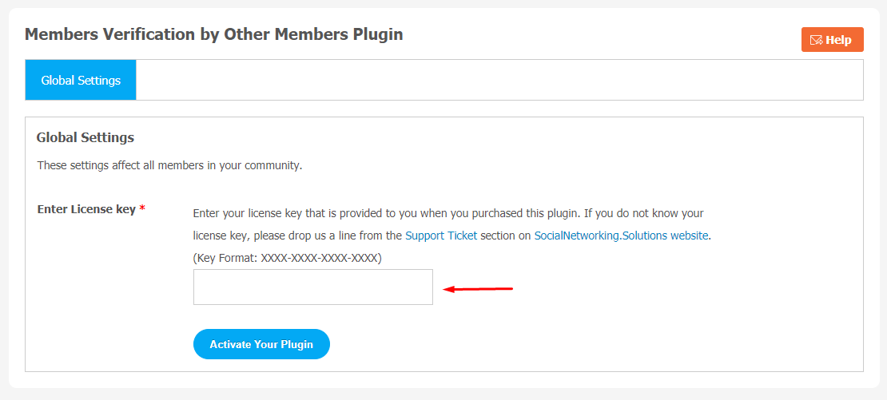The image size is (887, 400).
Task: Click the empty tab bar beside Global Settings
Action: coord(499,80)
